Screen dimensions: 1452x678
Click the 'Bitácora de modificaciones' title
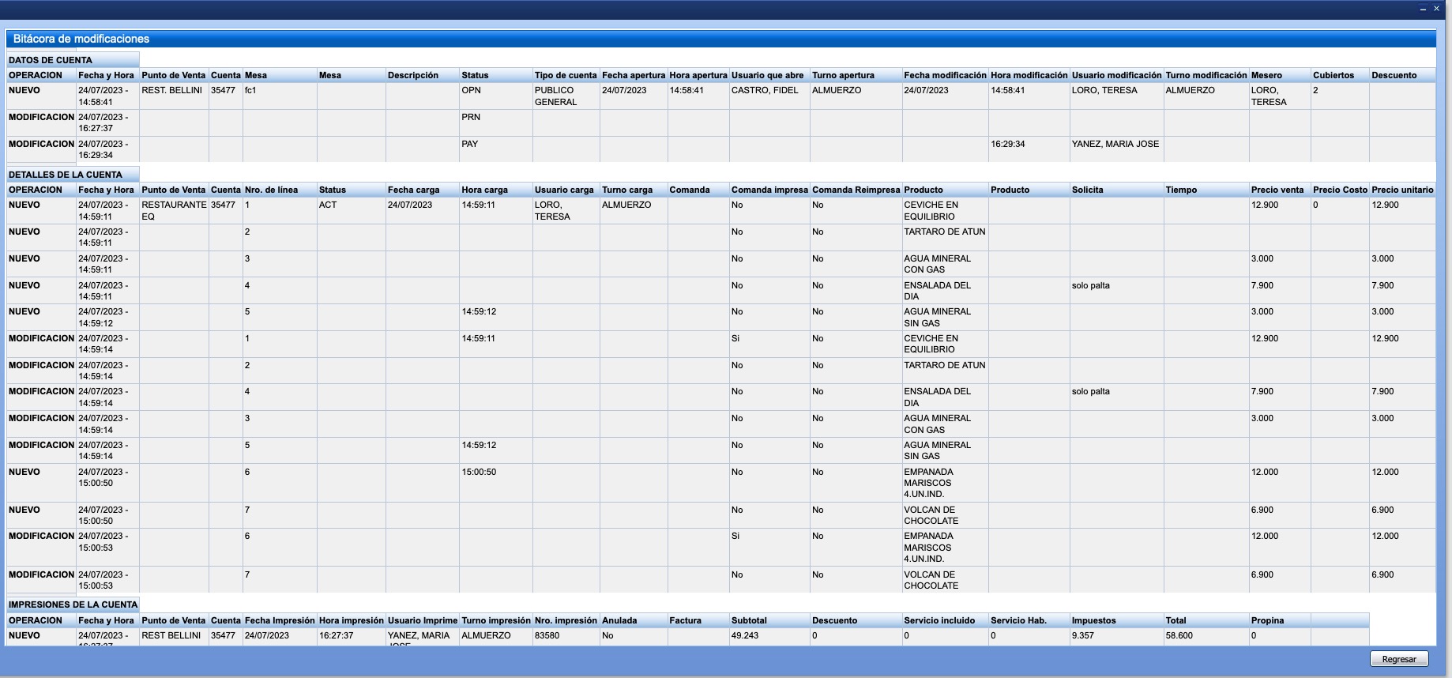81,39
